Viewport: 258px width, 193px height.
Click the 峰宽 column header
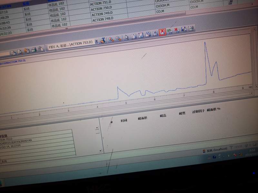tap(182, 113)
